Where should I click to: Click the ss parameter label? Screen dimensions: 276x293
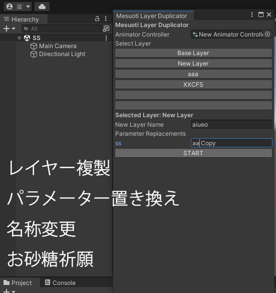118,143
